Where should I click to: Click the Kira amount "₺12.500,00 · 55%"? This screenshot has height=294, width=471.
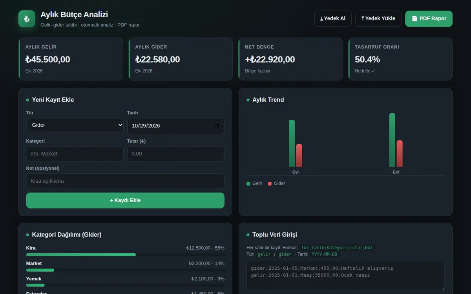[205, 248]
